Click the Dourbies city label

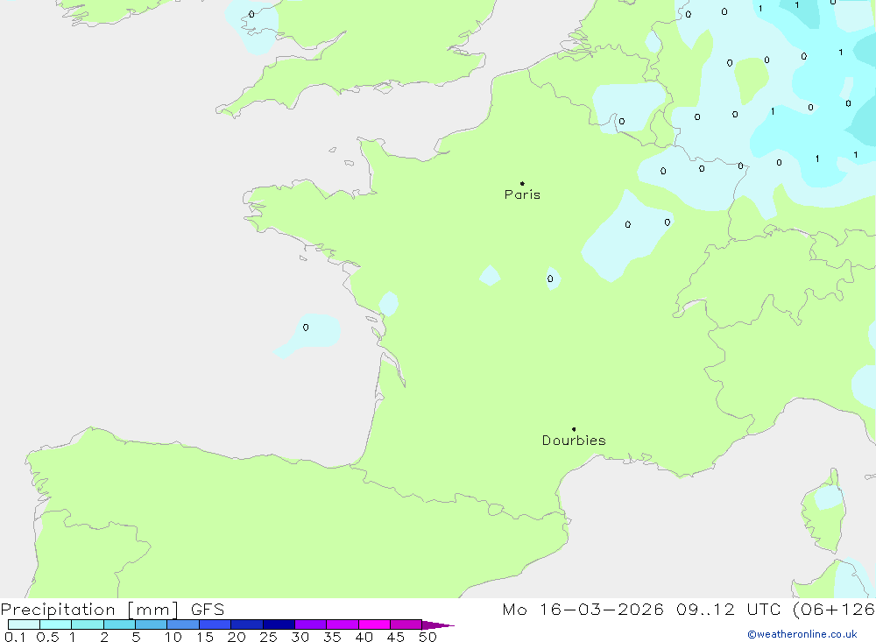point(574,441)
